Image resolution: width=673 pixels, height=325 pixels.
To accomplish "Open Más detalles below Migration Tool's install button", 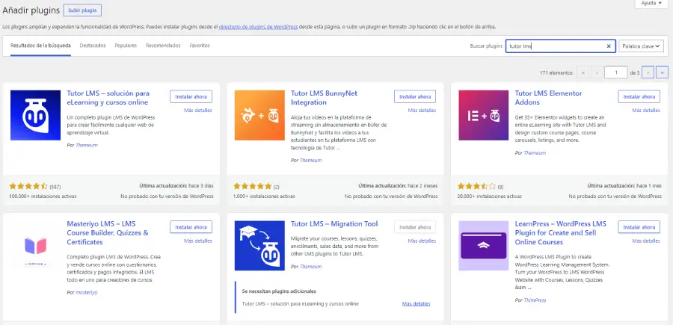I will click(422, 241).
